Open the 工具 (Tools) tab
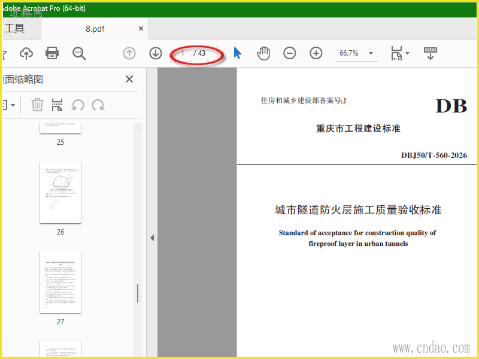Image resolution: width=479 pixels, height=359 pixels. click(14, 28)
